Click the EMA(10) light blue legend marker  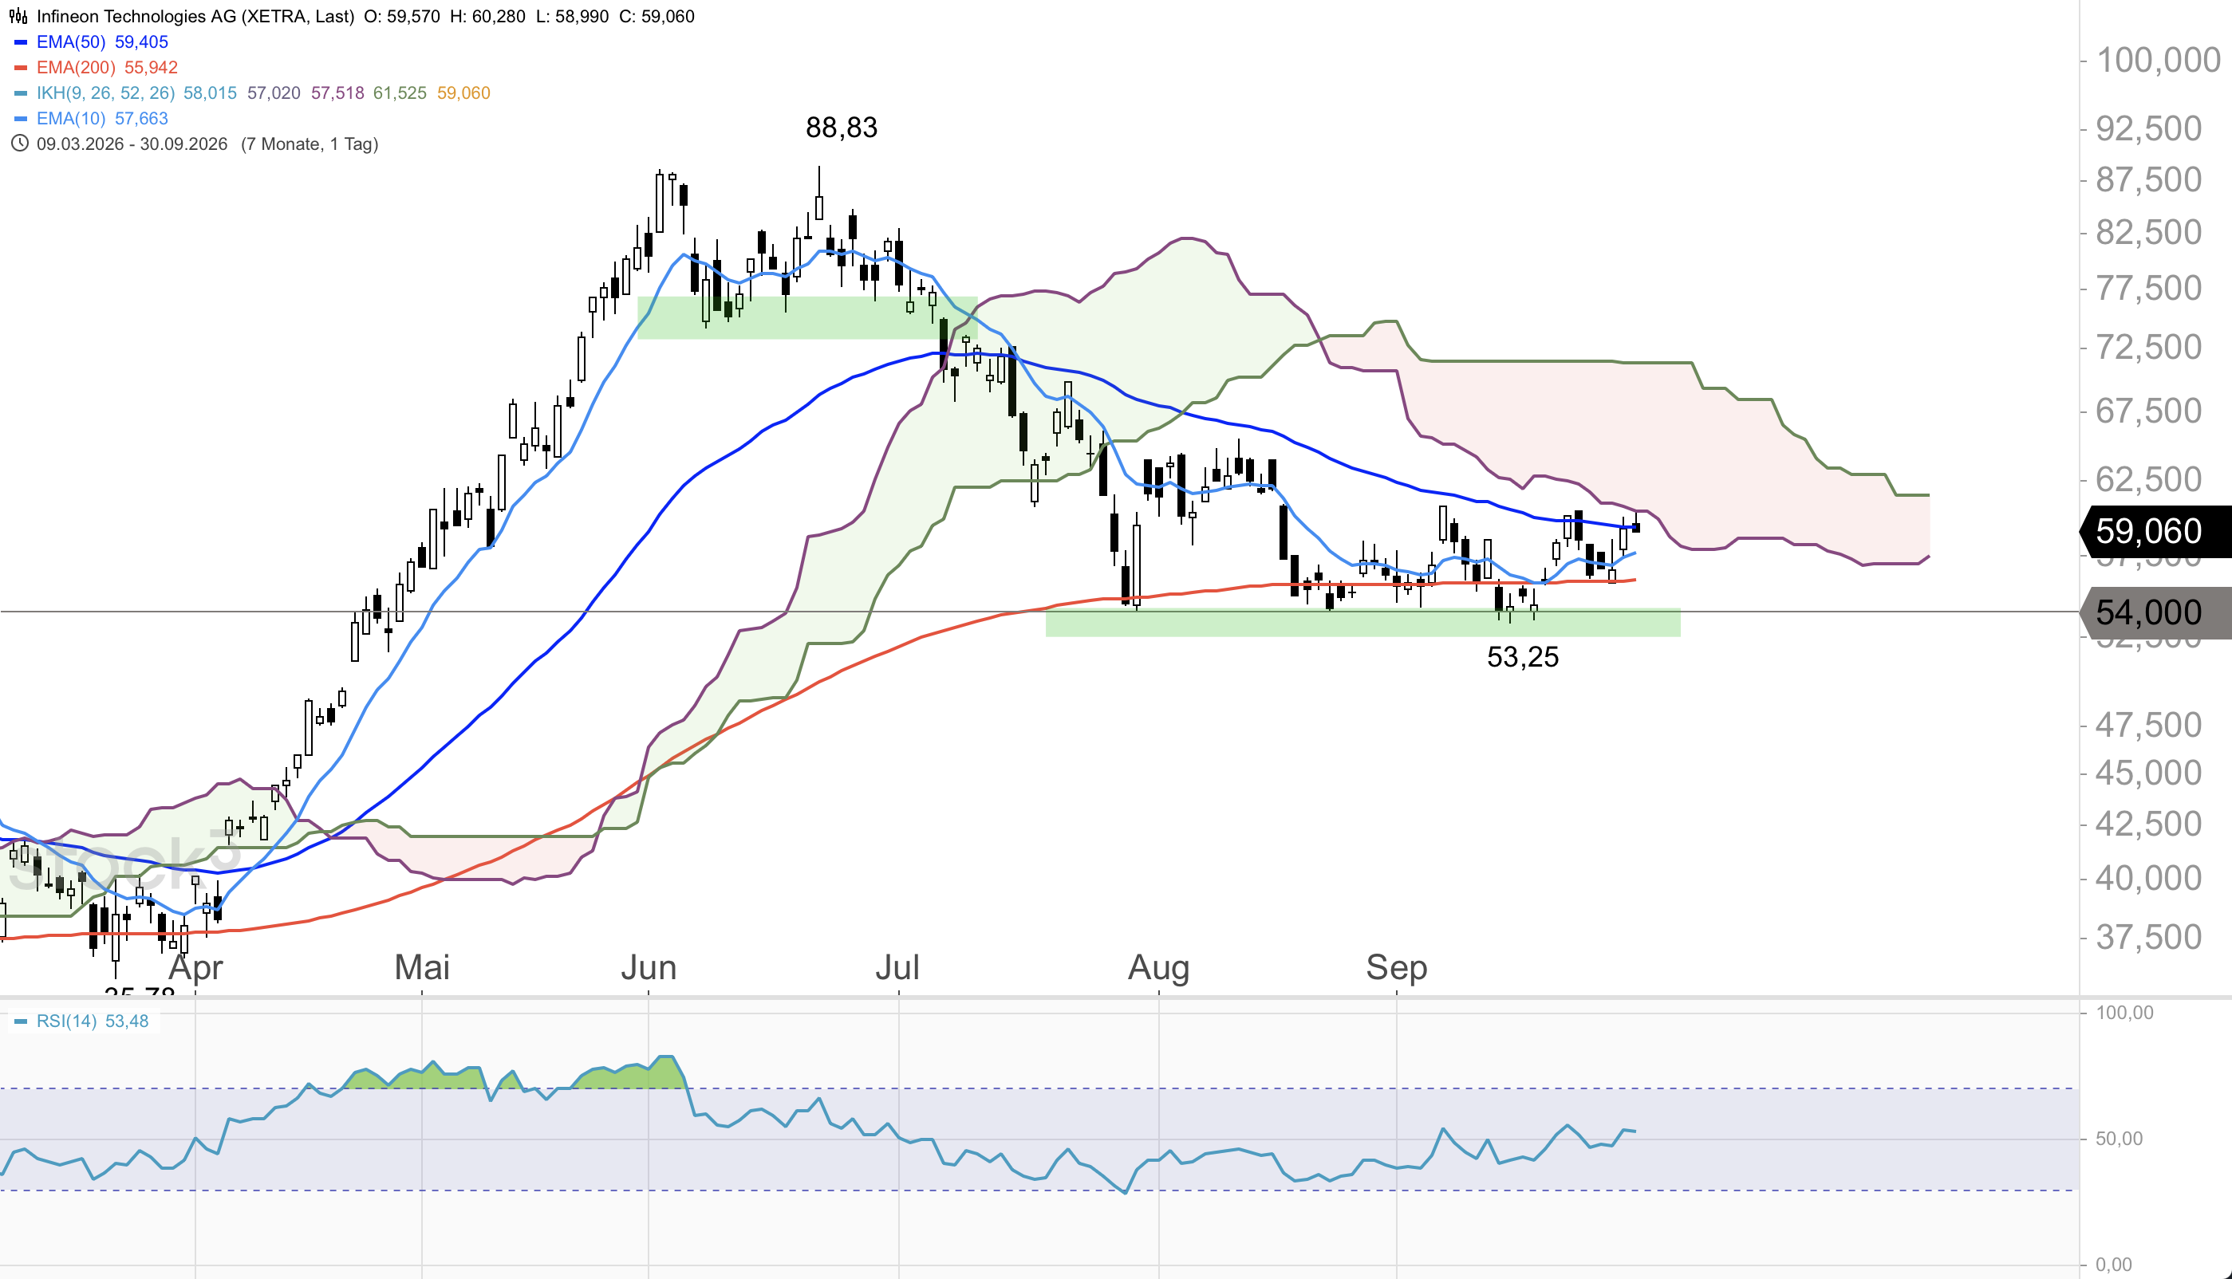point(21,119)
